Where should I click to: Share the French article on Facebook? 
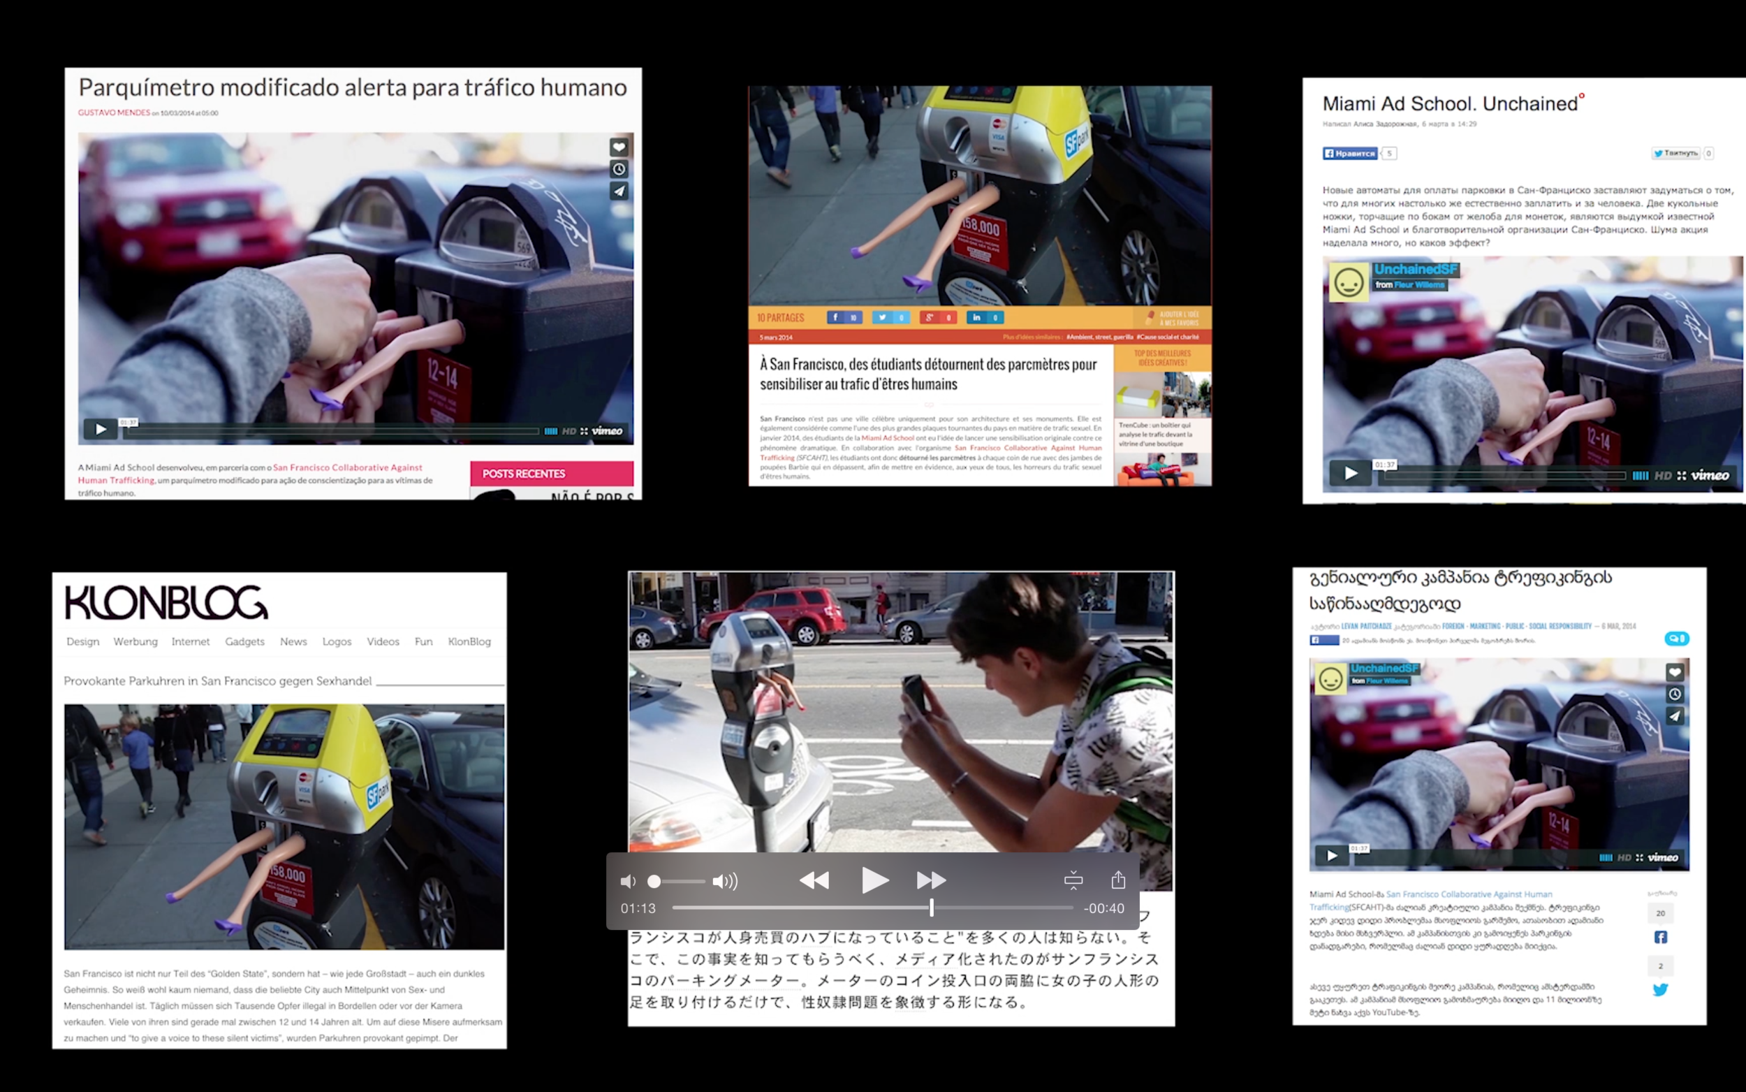click(x=844, y=317)
